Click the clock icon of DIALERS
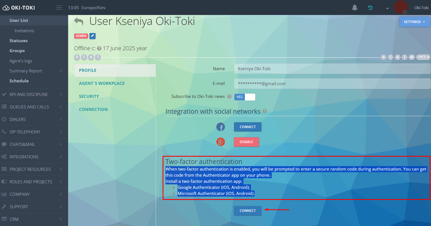Screen dimensions: 431x226 (4, 119)
